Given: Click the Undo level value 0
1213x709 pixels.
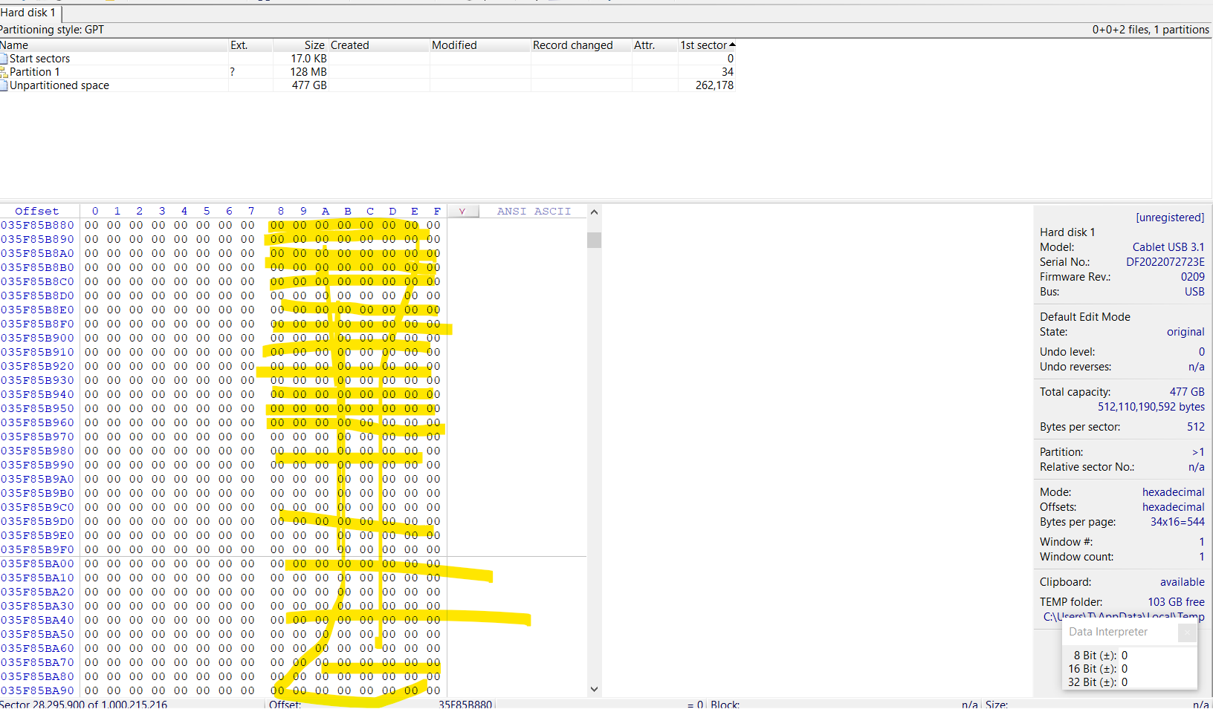Looking at the screenshot, I should pyautogui.click(x=1201, y=352).
